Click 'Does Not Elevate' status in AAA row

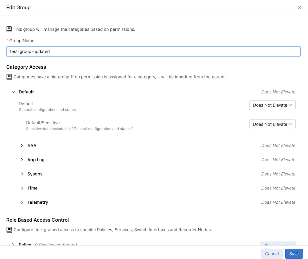coord(278,145)
